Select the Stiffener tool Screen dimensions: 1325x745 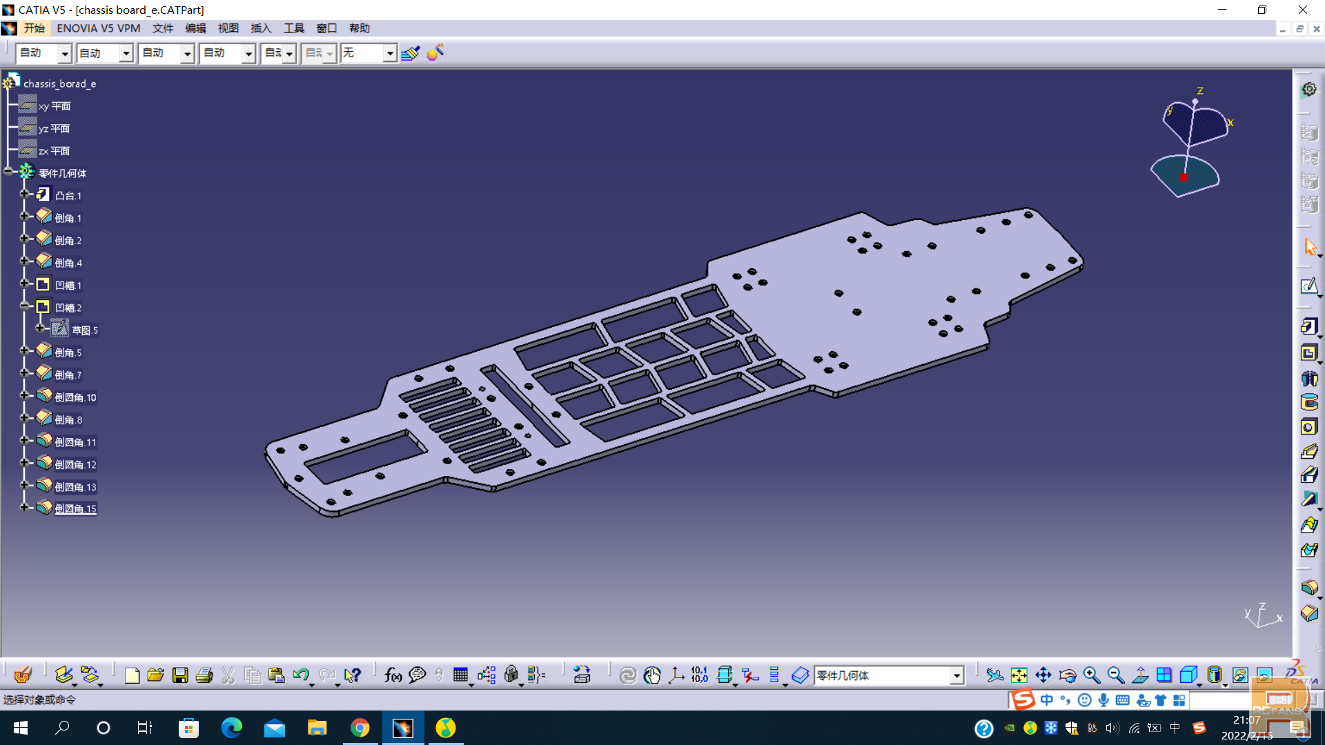point(1309,500)
